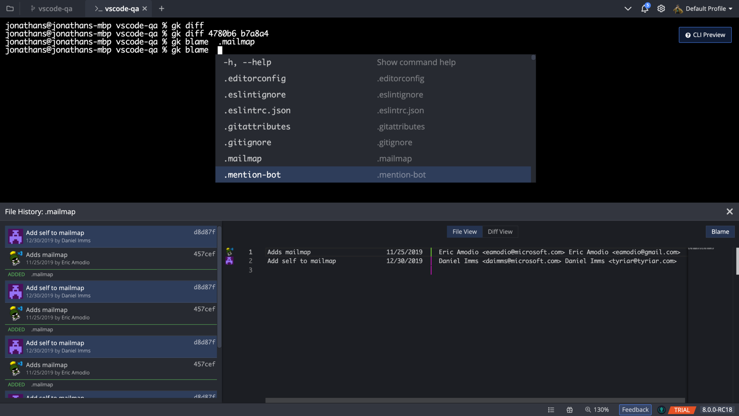Click the list icon in the status bar
This screenshot has width=739, height=416.
pyautogui.click(x=551, y=410)
